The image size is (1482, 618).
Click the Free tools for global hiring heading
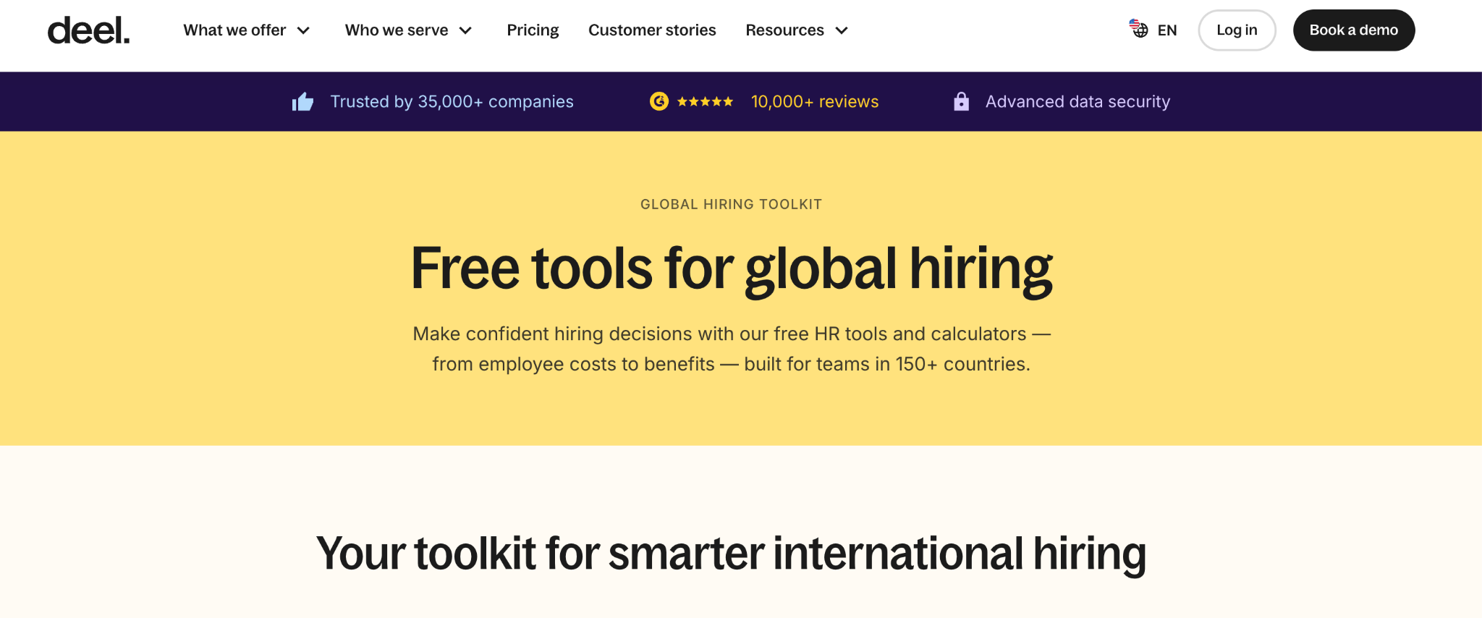click(x=732, y=269)
